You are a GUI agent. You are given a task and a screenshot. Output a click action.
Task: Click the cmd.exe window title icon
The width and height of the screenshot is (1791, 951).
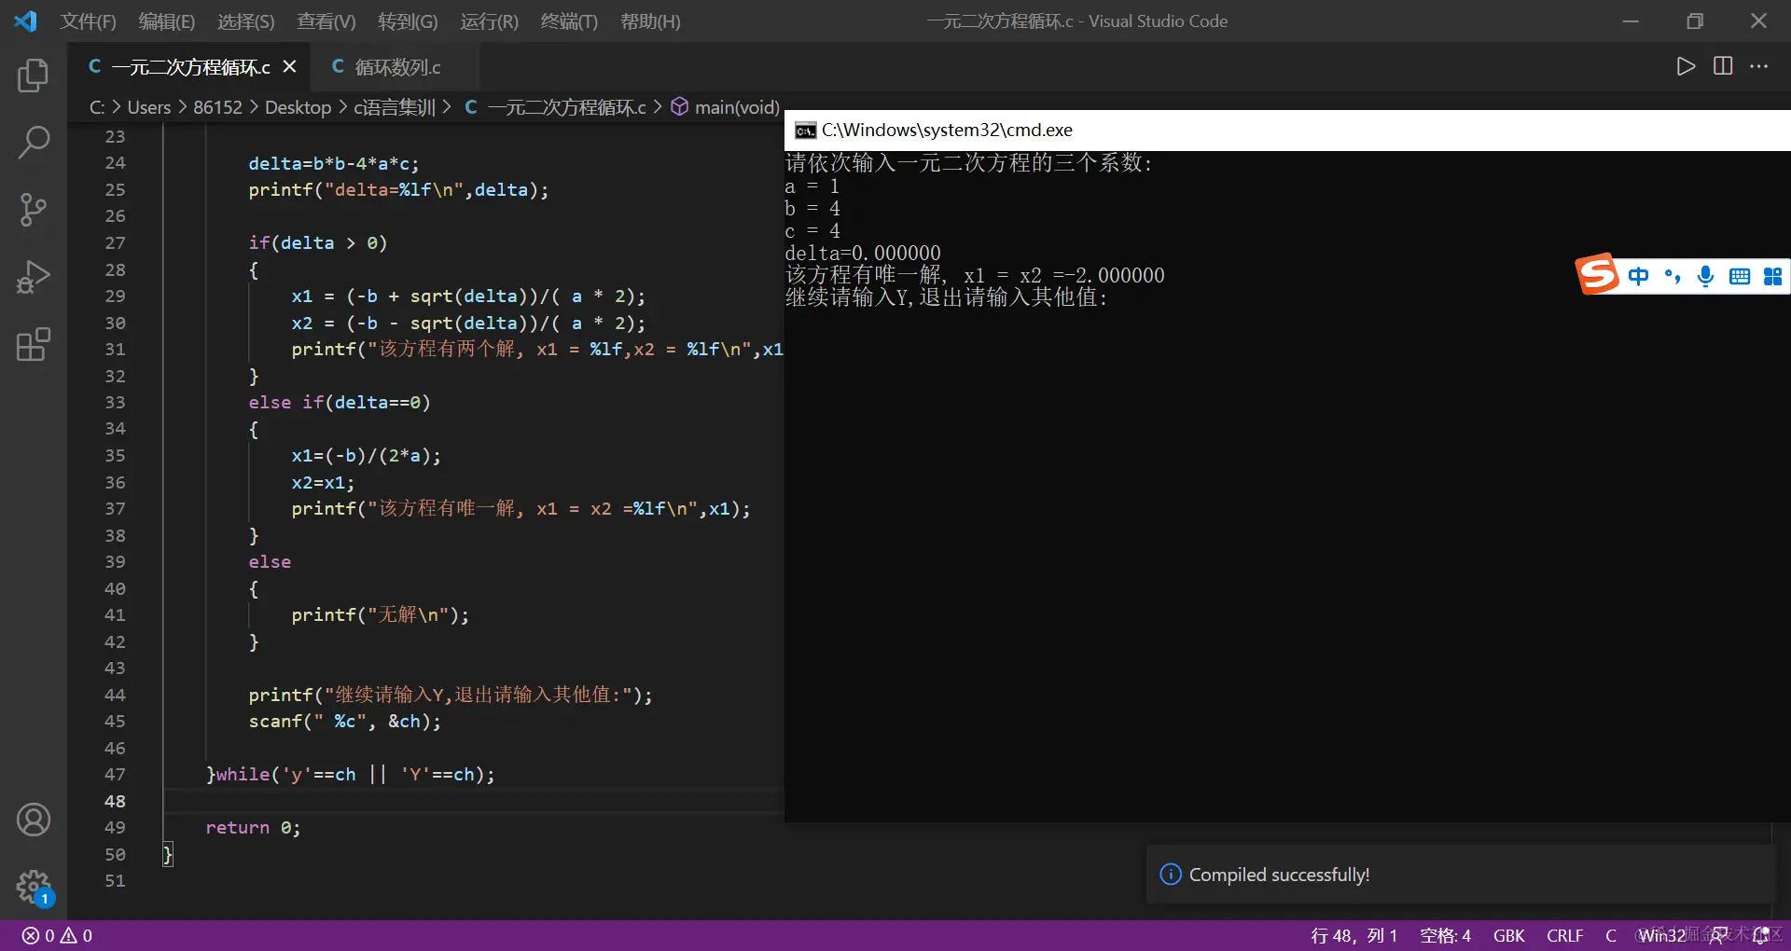pyautogui.click(x=805, y=131)
